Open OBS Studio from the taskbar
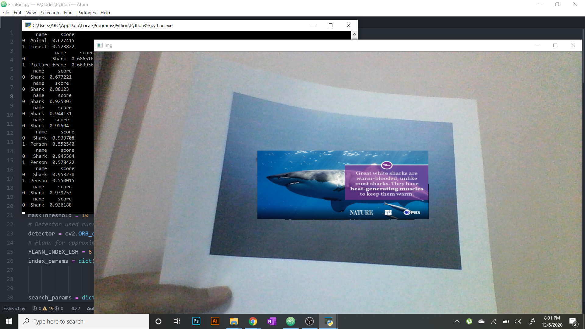585x329 pixels. (x=309, y=321)
